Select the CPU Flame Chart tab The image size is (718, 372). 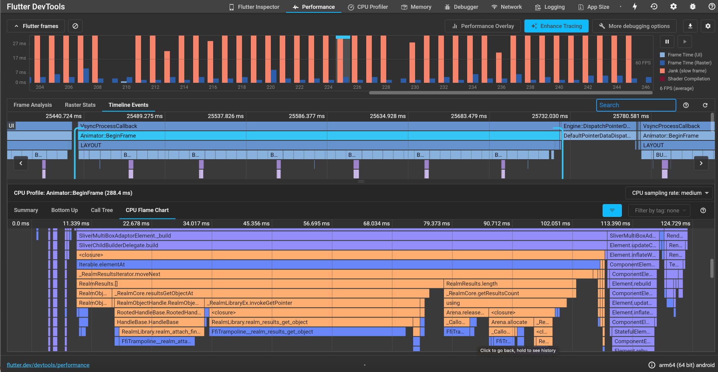tap(147, 210)
